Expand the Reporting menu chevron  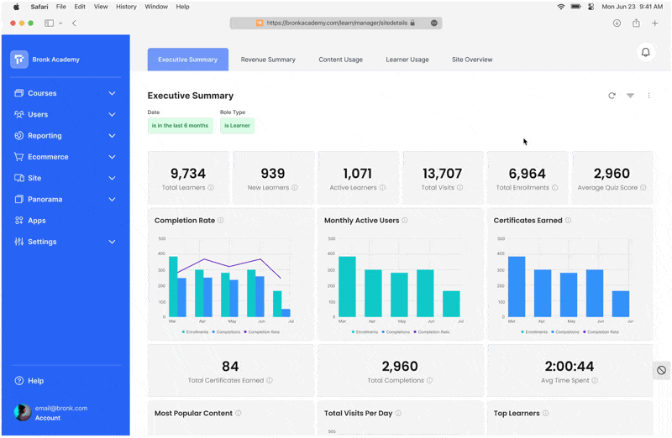click(112, 136)
